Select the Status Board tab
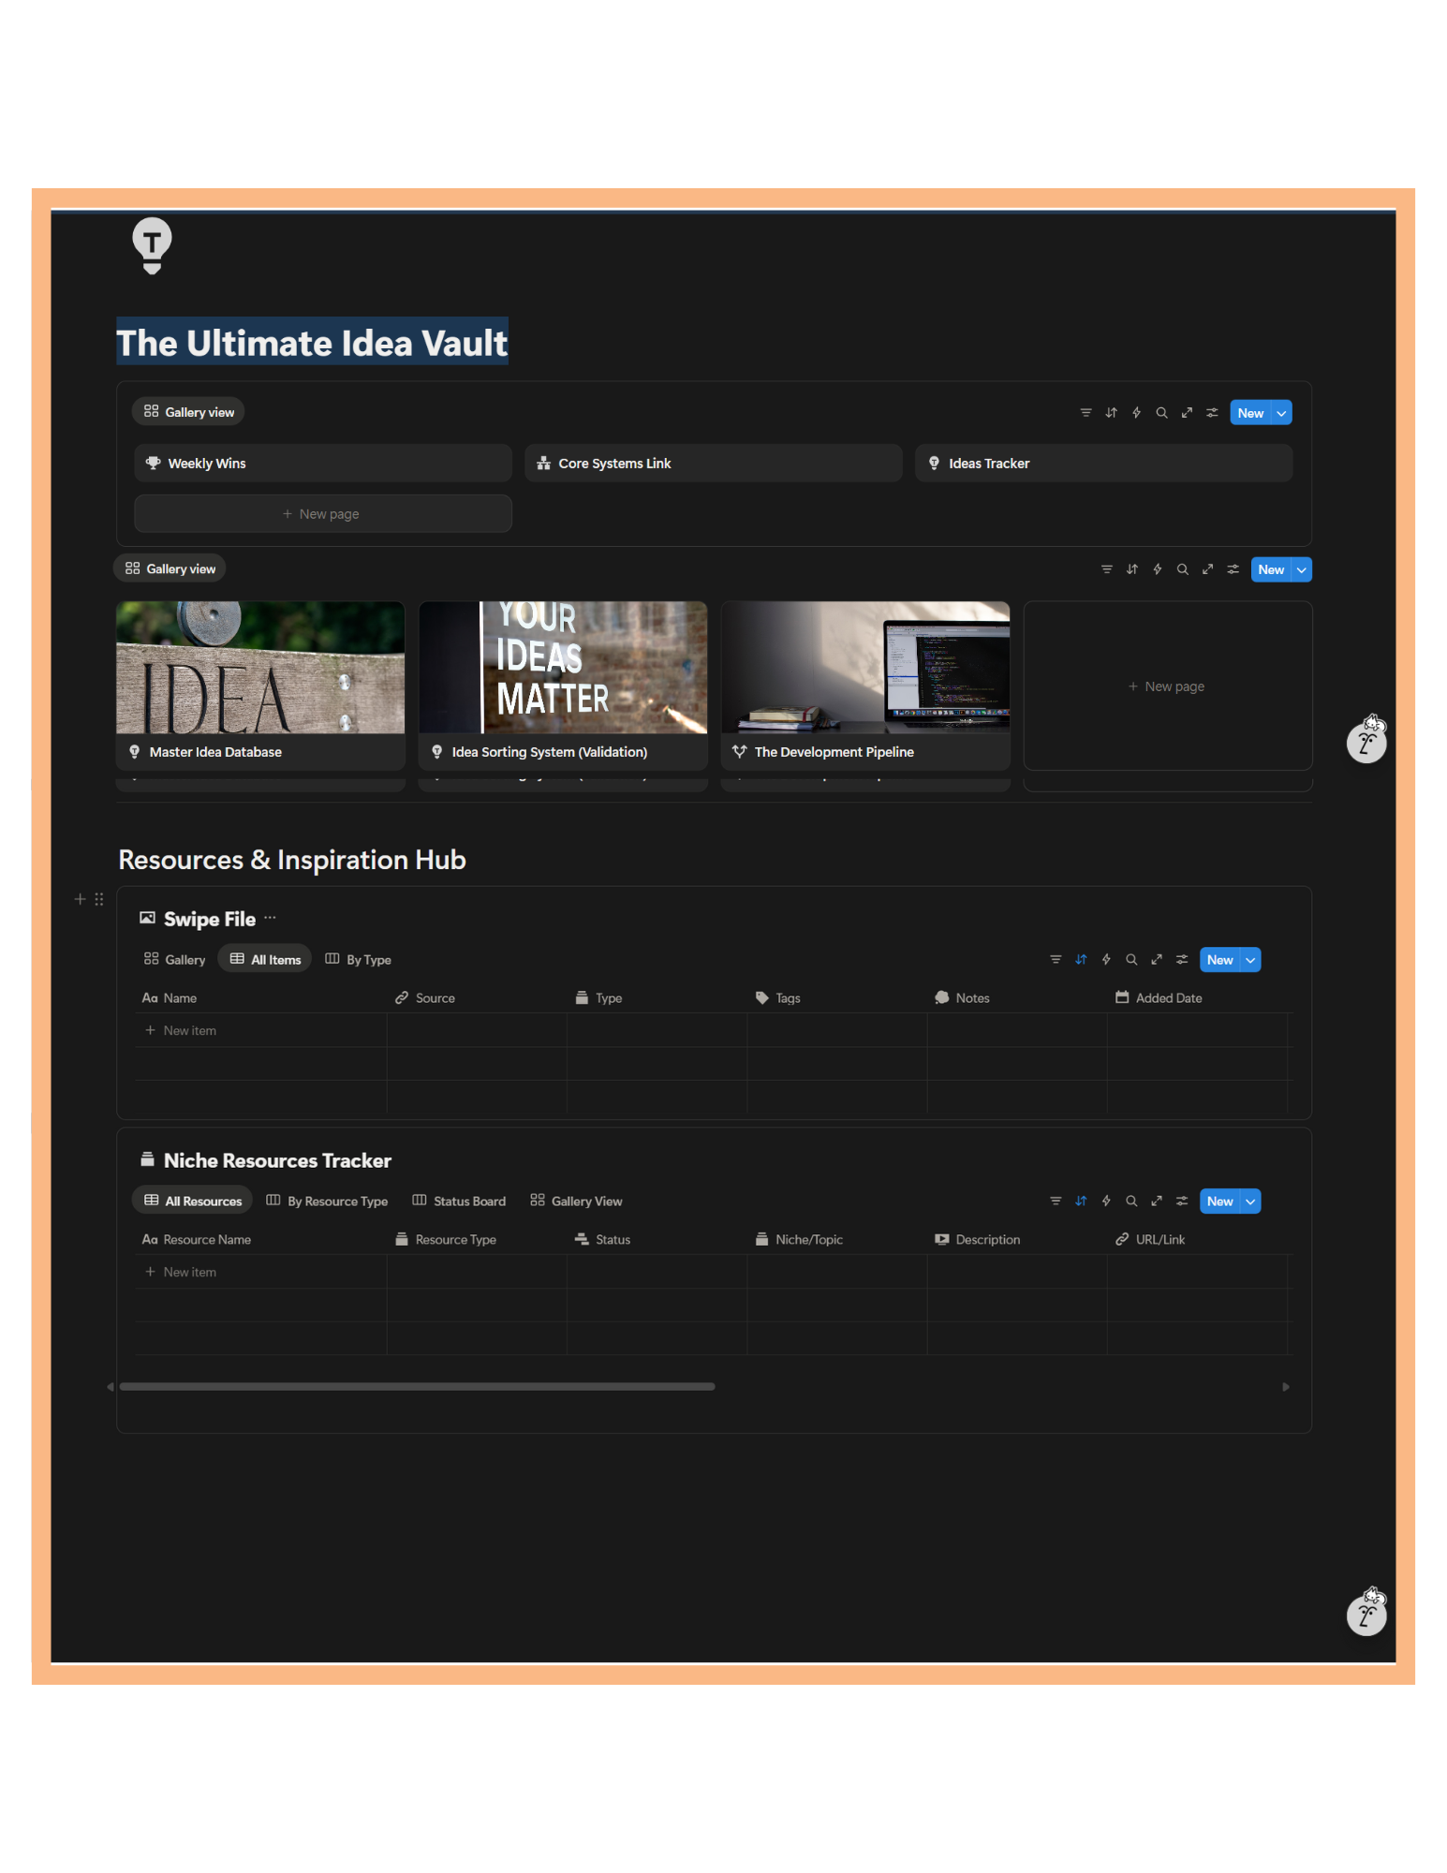 (459, 1201)
